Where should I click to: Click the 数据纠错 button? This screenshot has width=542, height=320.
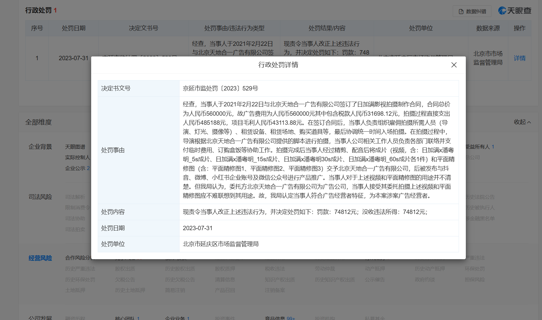tap(472, 11)
